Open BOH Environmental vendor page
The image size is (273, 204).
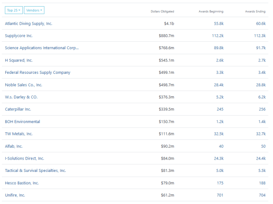[x=22, y=121]
